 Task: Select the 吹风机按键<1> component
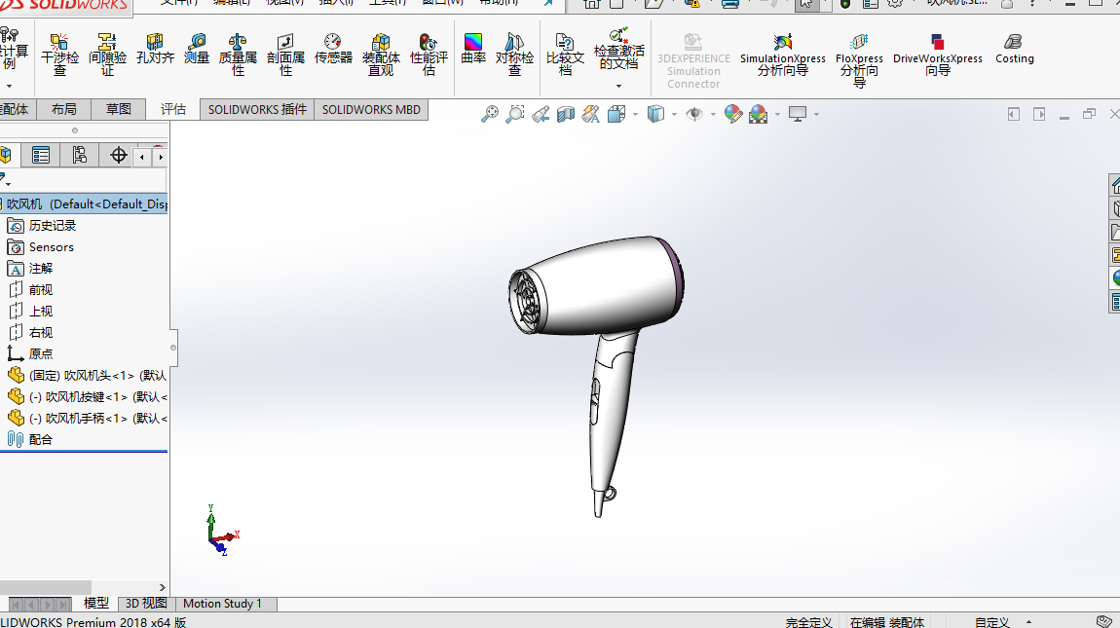(x=87, y=397)
